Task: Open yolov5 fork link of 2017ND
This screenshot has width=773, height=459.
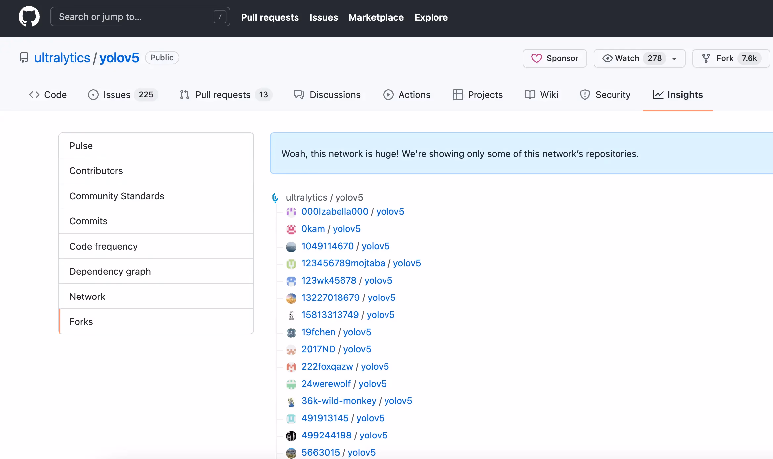Action: point(357,349)
